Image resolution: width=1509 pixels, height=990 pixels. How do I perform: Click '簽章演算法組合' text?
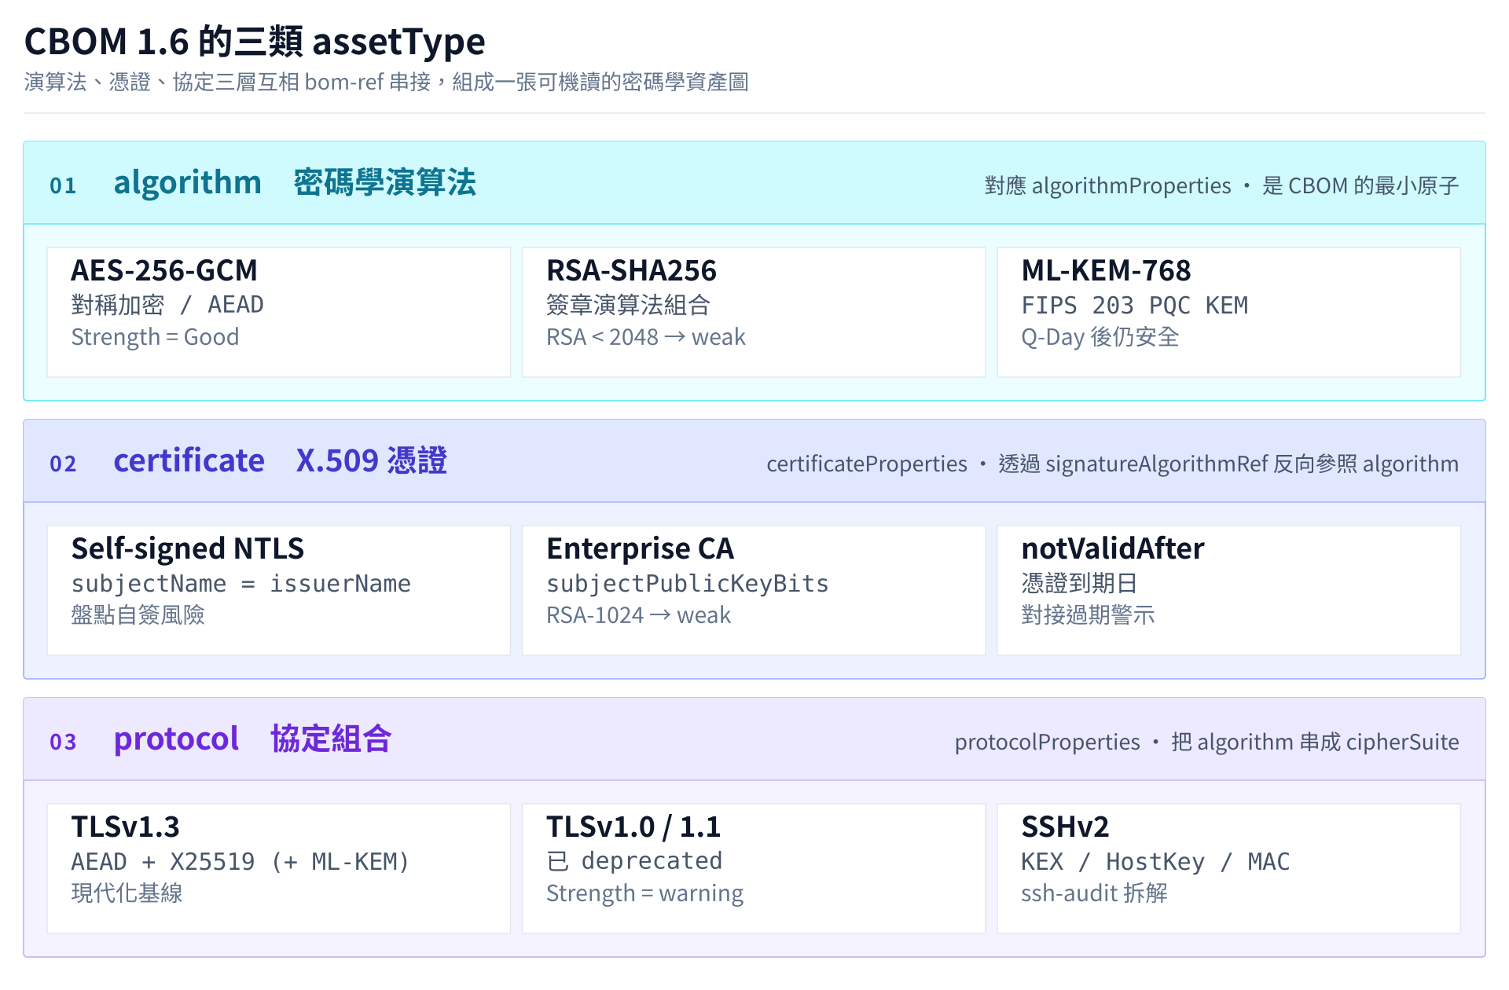click(x=628, y=305)
